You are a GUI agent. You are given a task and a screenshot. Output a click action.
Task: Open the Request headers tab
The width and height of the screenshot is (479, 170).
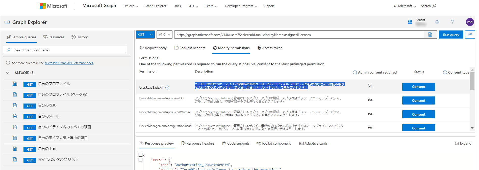tap(190, 48)
